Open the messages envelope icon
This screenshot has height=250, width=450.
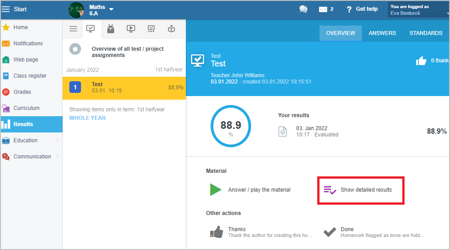click(x=323, y=9)
